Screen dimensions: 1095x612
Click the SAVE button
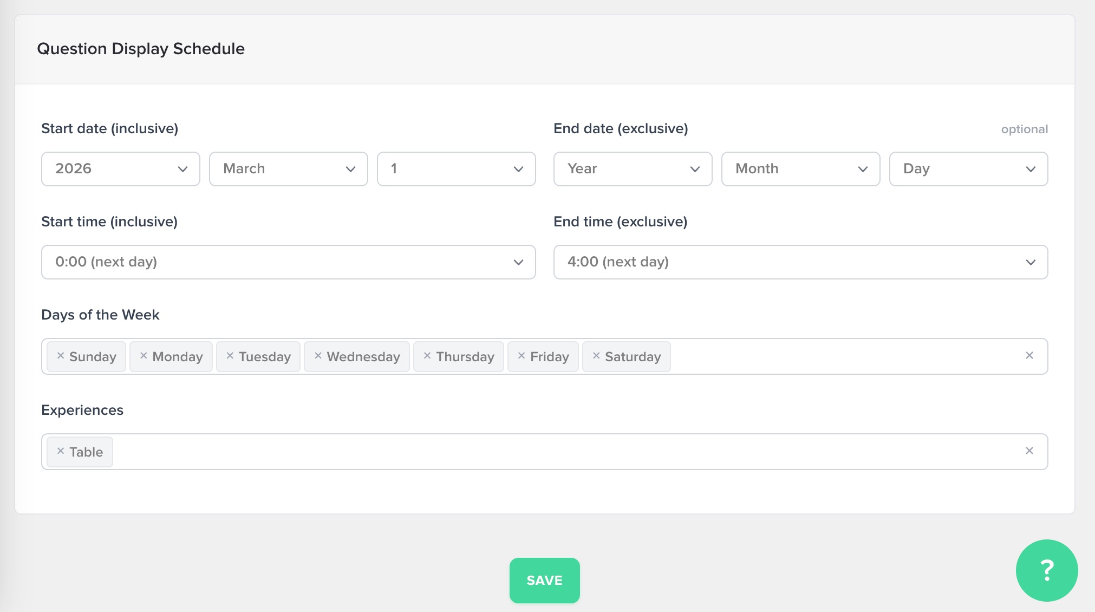[544, 580]
